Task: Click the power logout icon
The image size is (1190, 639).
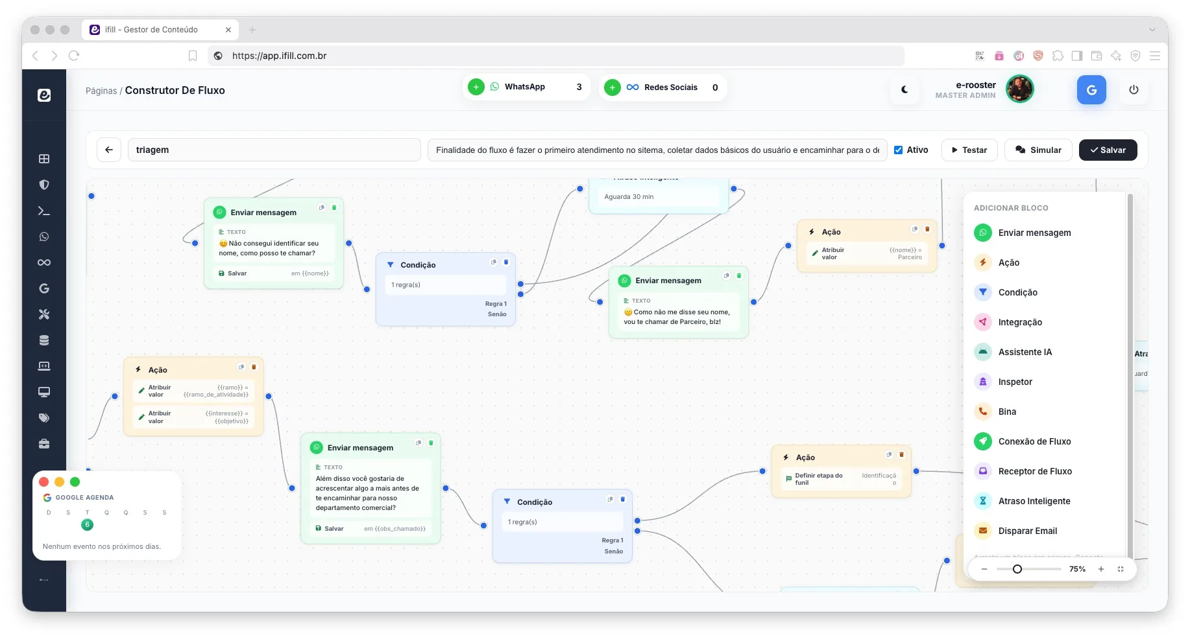Action: point(1134,90)
